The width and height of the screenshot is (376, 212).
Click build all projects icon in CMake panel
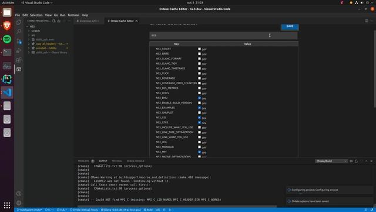59,21
